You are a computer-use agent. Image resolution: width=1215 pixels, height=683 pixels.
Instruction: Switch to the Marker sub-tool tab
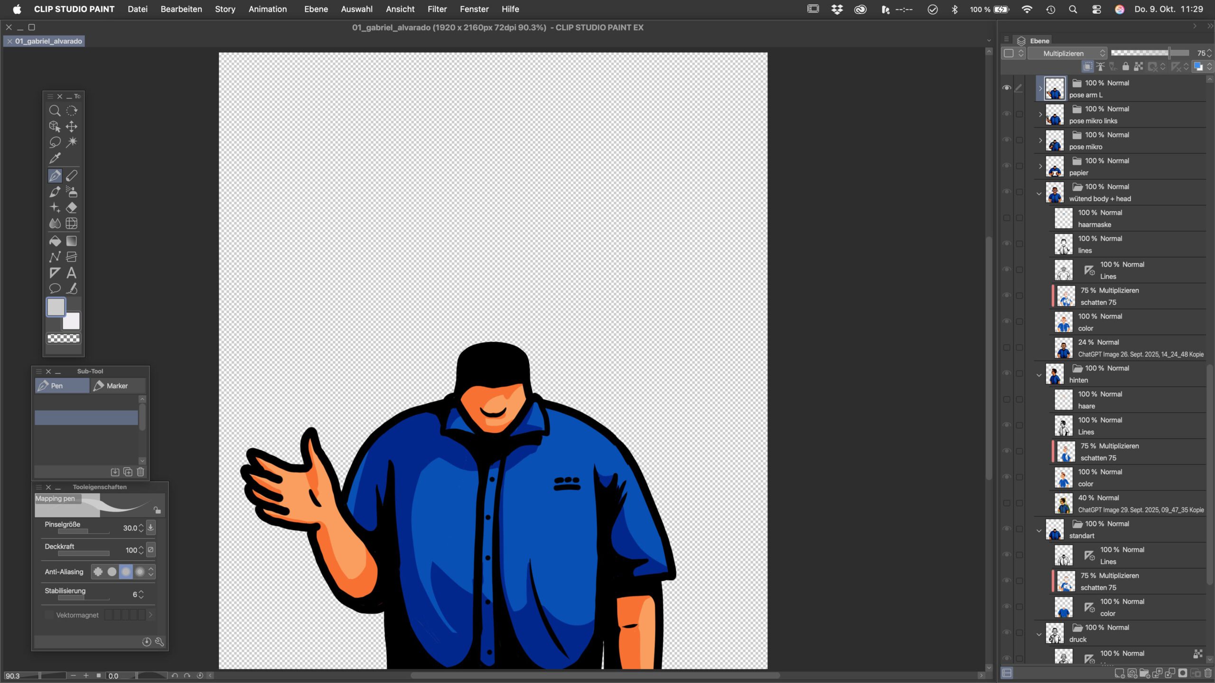coord(117,386)
